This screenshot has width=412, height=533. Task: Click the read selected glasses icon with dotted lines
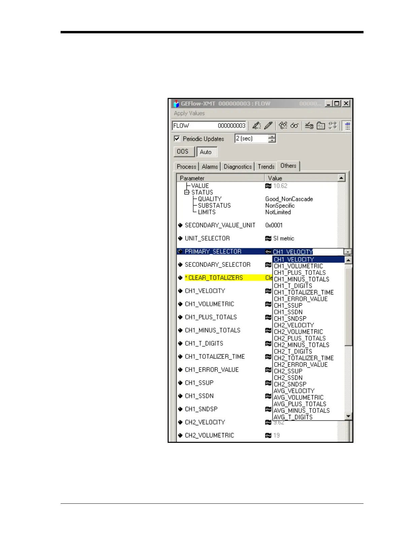coord(283,126)
